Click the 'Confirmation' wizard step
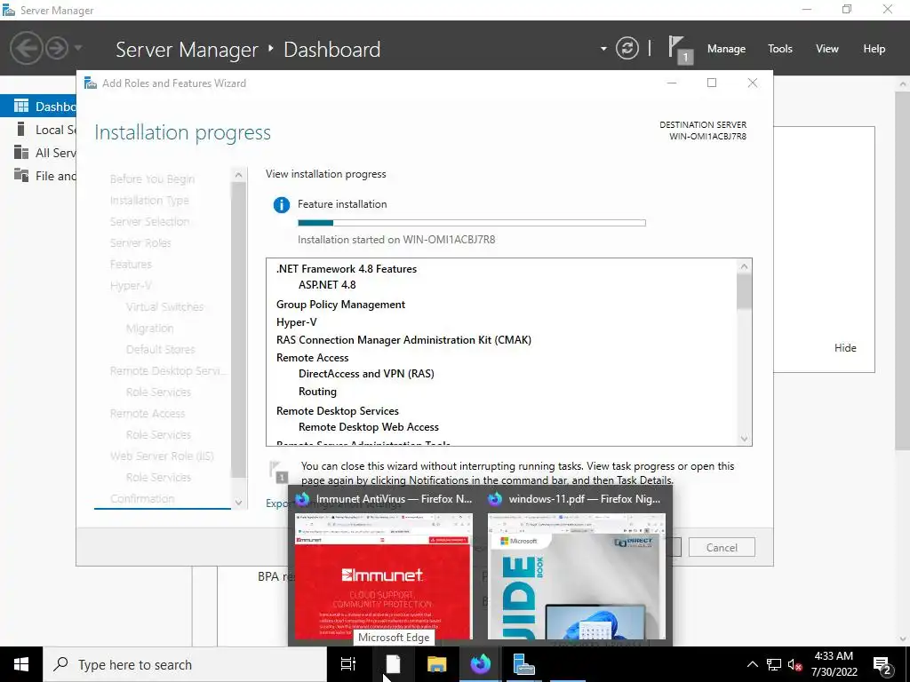910x682 pixels. [x=142, y=499]
